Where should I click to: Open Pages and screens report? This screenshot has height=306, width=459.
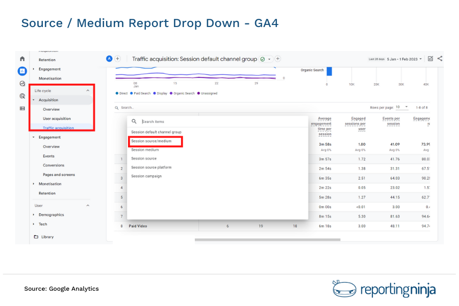(59, 175)
